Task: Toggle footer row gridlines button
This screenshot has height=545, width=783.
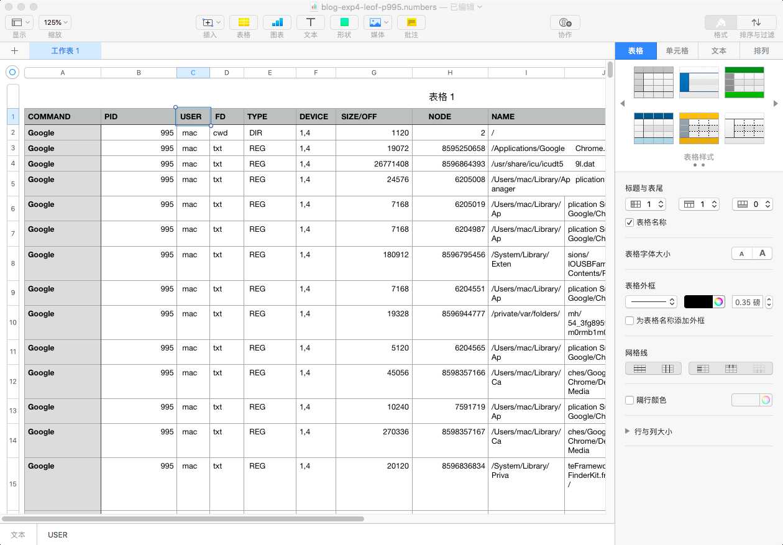Action: tap(759, 369)
